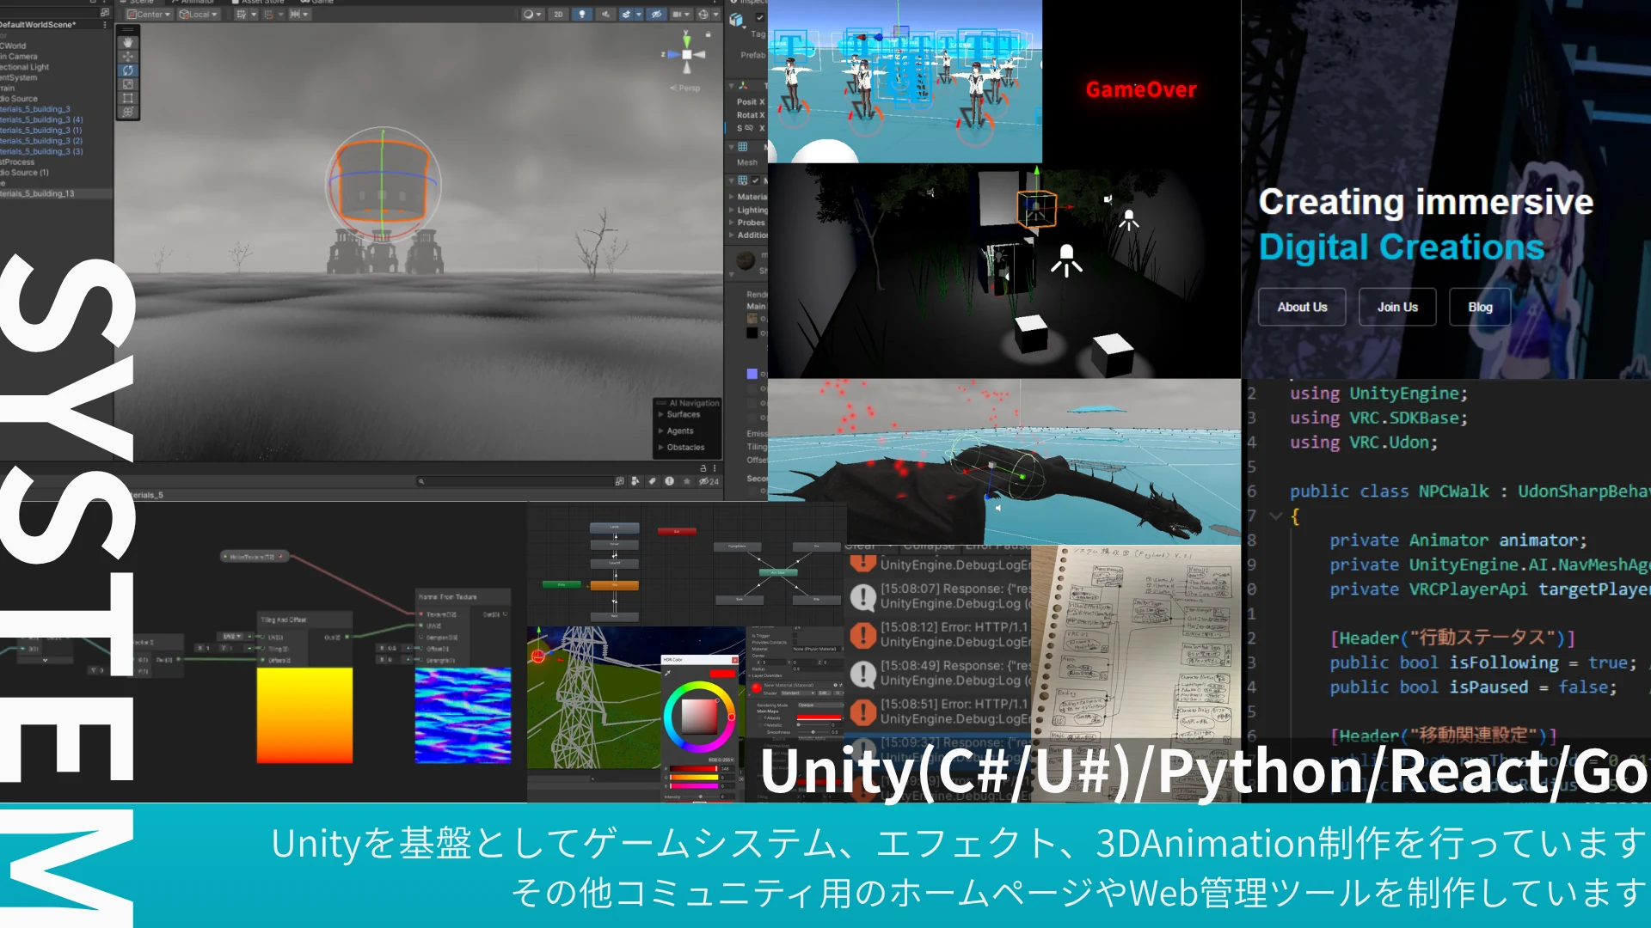Open the shading mode draw dropdown

532,14
